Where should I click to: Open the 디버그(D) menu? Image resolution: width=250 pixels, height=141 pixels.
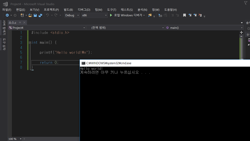point(84,10)
